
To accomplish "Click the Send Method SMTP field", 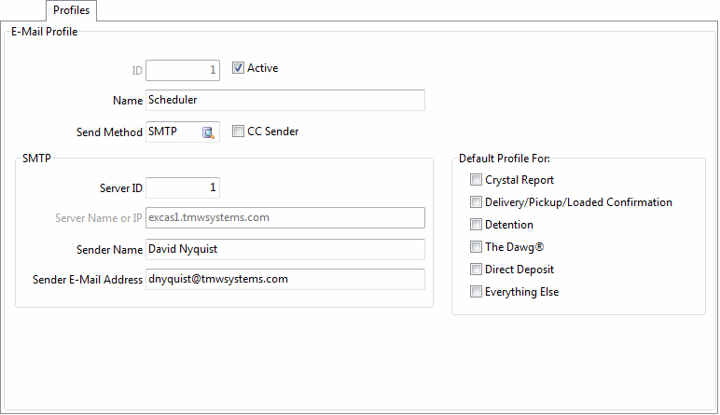I will pos(173,132).
